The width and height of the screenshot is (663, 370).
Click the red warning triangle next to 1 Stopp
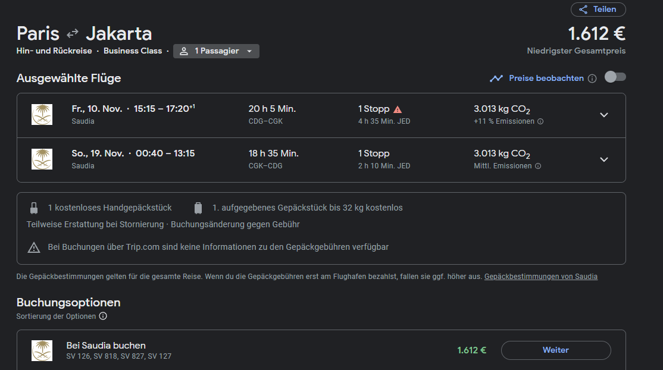[x=398, y=108]
